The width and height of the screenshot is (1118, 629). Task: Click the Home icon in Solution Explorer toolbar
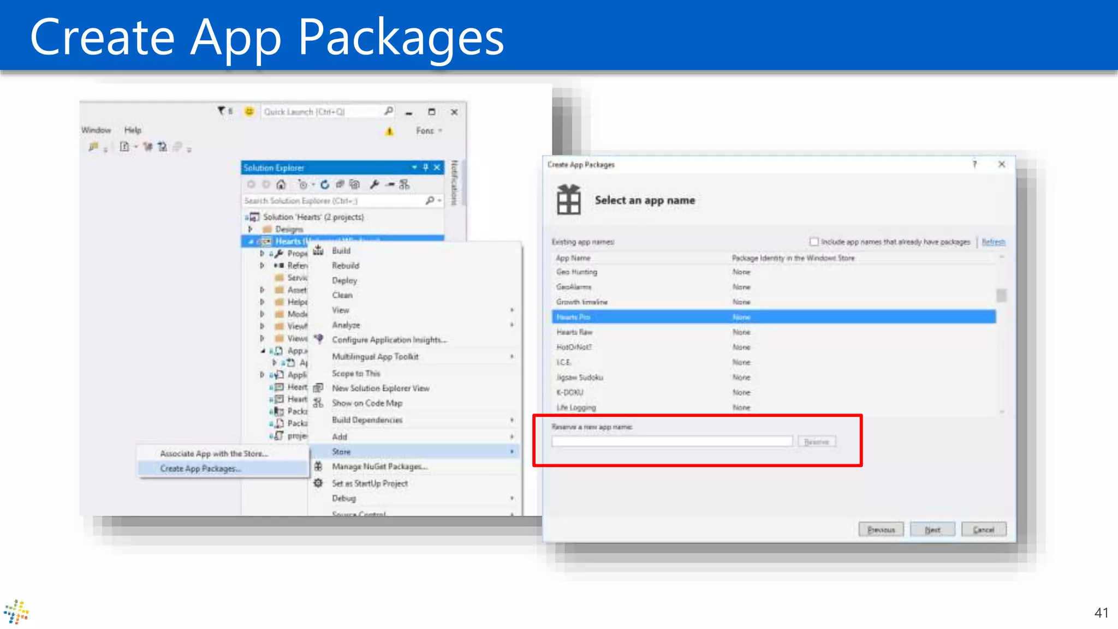point(281,184)
